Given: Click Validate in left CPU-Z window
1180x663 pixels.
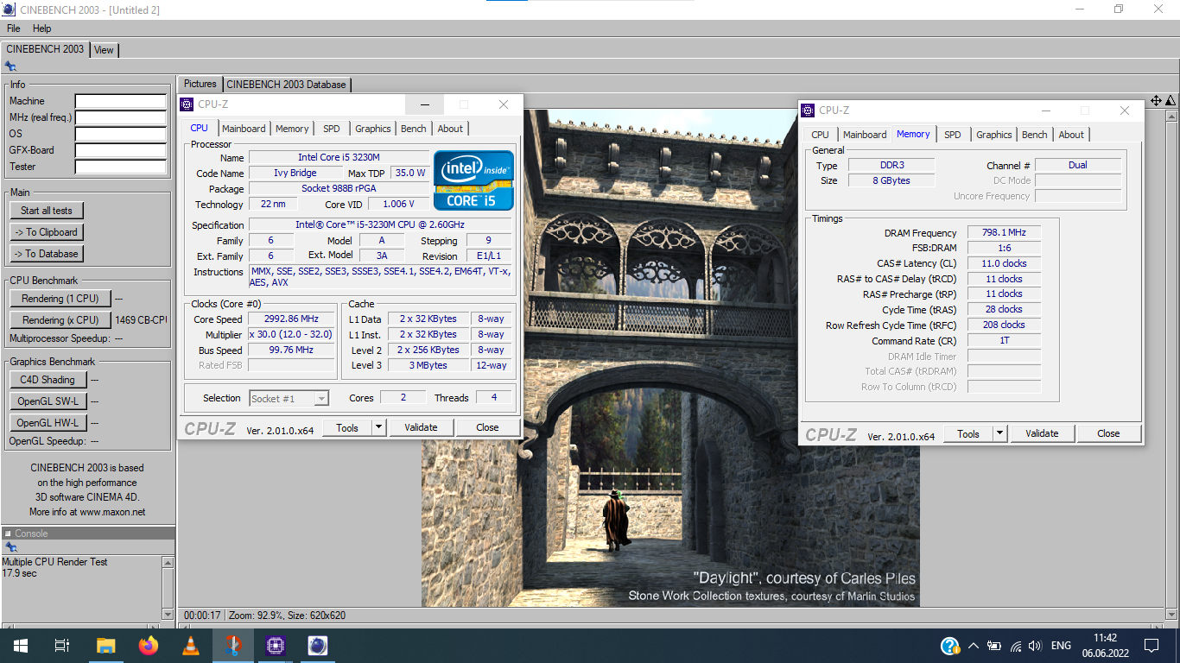Looking at the screenshot, I should (x=421, y=427).
